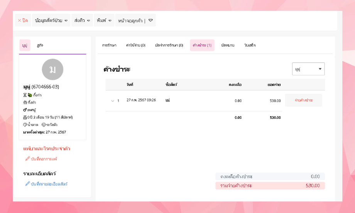The height and width of the screenshot is (213, 355).
Task: Open ใบเสร็จ tab
Action: pos(250,45)
